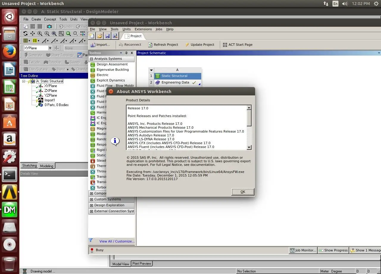Click the green Previous View magnifier icon
This screenshot has width=381, height=274.
click(x=68, y=34)
